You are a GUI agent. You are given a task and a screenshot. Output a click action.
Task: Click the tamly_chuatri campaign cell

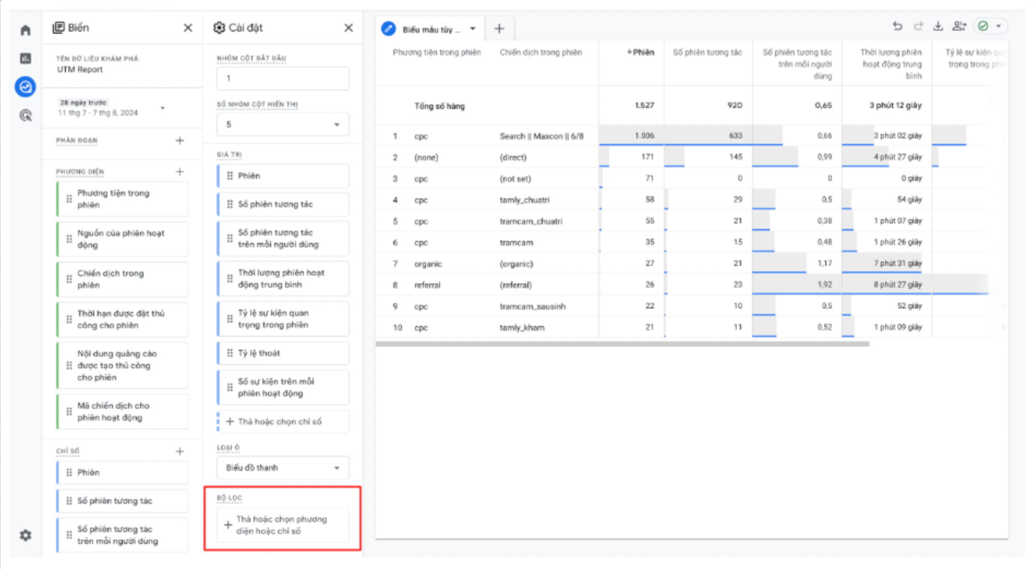[524, 200]
